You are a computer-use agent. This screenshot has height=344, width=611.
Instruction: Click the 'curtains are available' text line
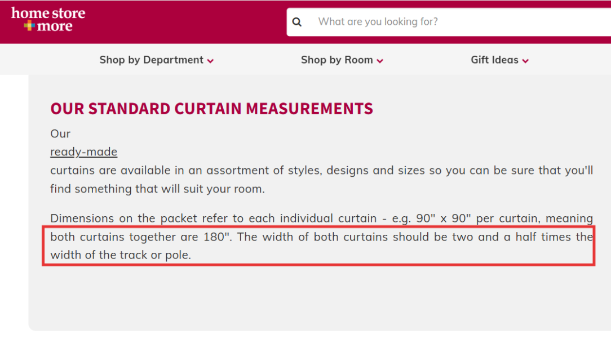click(x=321, y=170)
